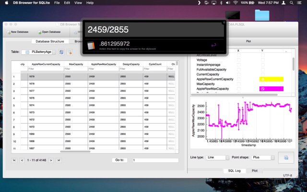Image resolution: width=307 pixels, height=192 pixels.
Task: Click the volume menu bar icon
Action: (x=228, y=3)
